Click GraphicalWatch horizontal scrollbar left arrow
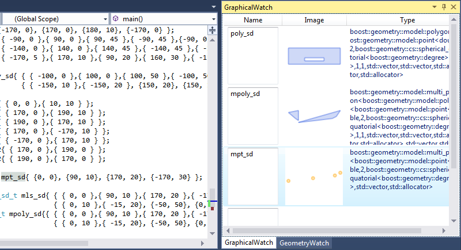 [228, 231]
